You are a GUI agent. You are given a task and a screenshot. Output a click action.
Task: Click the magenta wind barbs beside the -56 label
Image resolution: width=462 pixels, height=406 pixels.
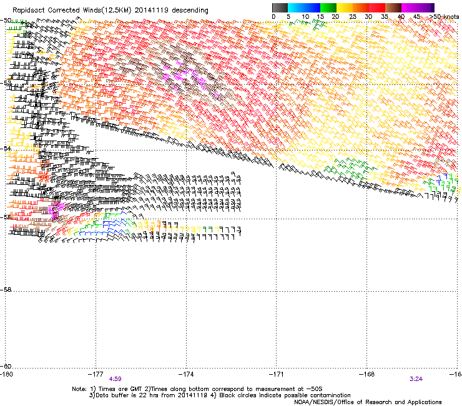click(x=56, y=211)
